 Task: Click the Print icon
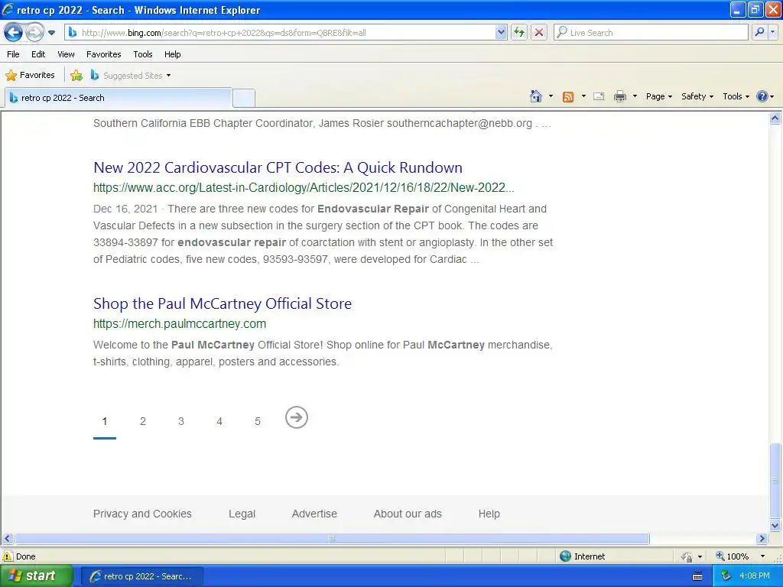[619, 96]
